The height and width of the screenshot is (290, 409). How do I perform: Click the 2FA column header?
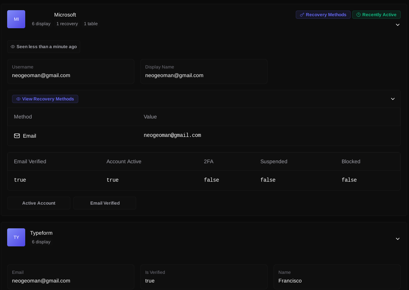(x=208, y=161)
